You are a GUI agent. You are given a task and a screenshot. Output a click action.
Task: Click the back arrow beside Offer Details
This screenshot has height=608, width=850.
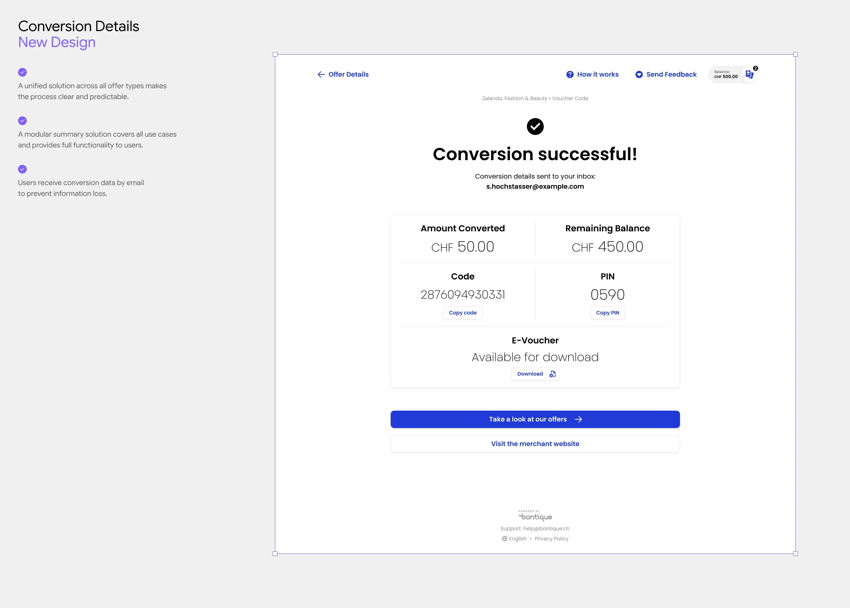click(x=321, y=74)
